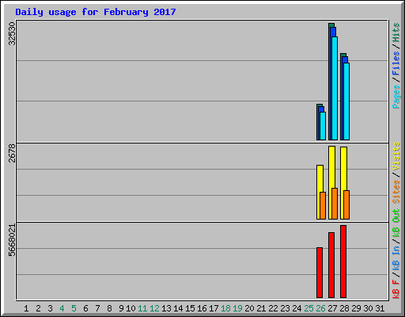Select the red kB bar for day 28

click(343, 262)
